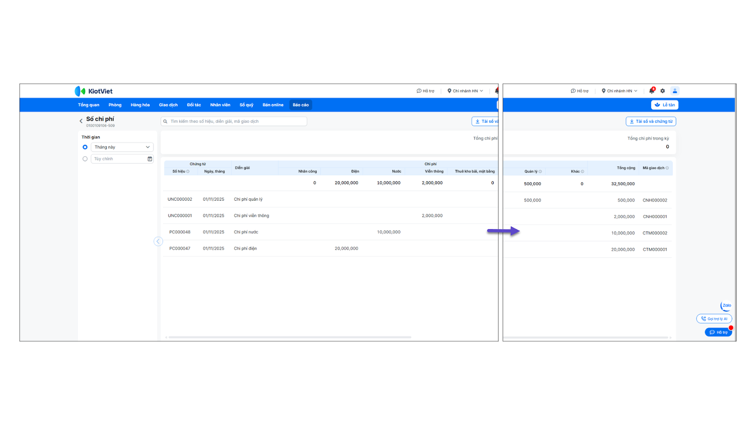Screen dimensions: 756x425
Task: Click the Sổ chi phí page title
Action: [100, 119]
